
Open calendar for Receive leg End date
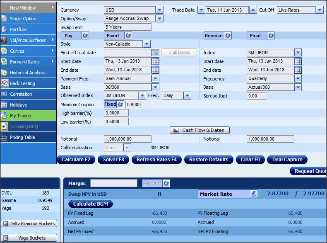(298, 70)
